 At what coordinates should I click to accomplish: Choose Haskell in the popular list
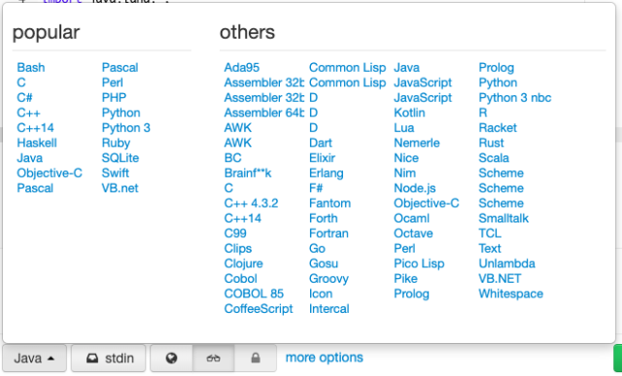37,143
